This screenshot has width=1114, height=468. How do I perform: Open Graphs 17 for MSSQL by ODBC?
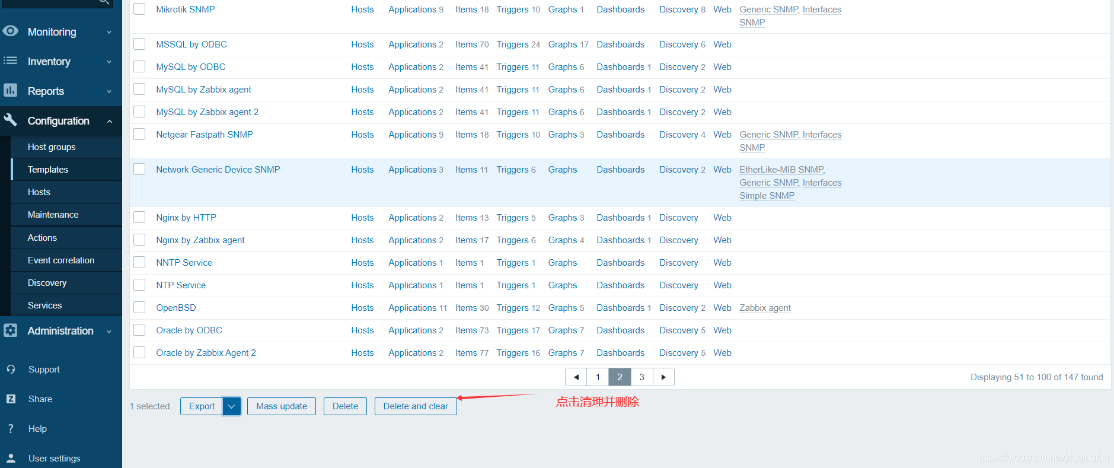click(568, 44)
